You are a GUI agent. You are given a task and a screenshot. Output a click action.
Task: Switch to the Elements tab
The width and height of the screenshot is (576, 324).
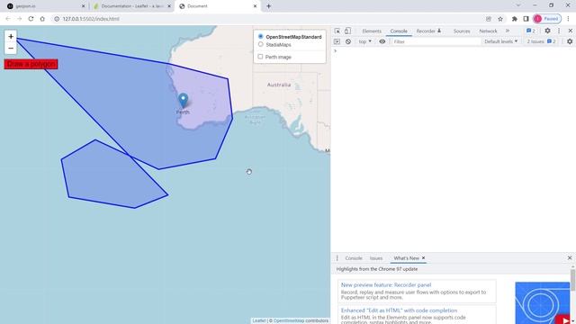pos(372,31)
